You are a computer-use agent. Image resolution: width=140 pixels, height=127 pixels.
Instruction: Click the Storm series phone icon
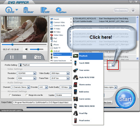point(75,85)
